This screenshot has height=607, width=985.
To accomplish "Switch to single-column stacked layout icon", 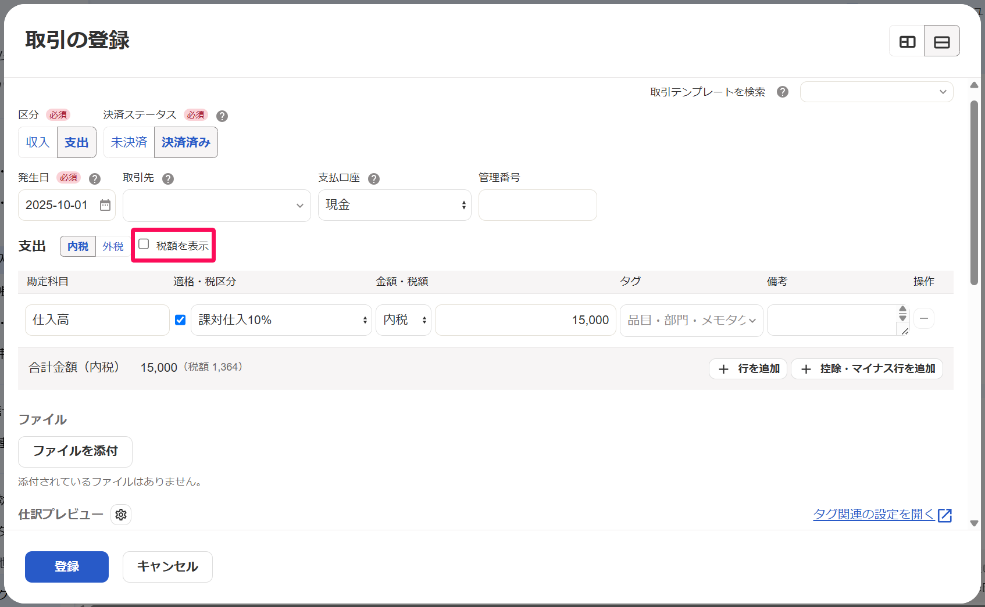I will (x=942, y=41).
